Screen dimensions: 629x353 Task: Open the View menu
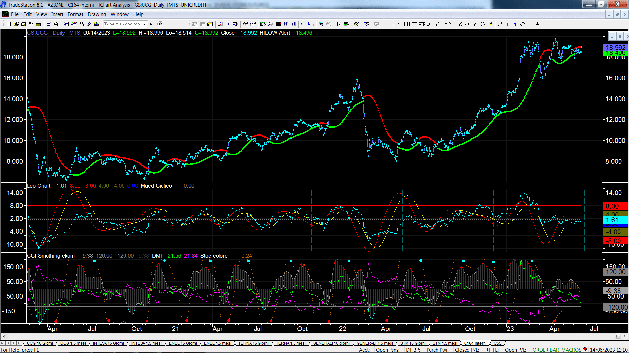tap(42, 14)
